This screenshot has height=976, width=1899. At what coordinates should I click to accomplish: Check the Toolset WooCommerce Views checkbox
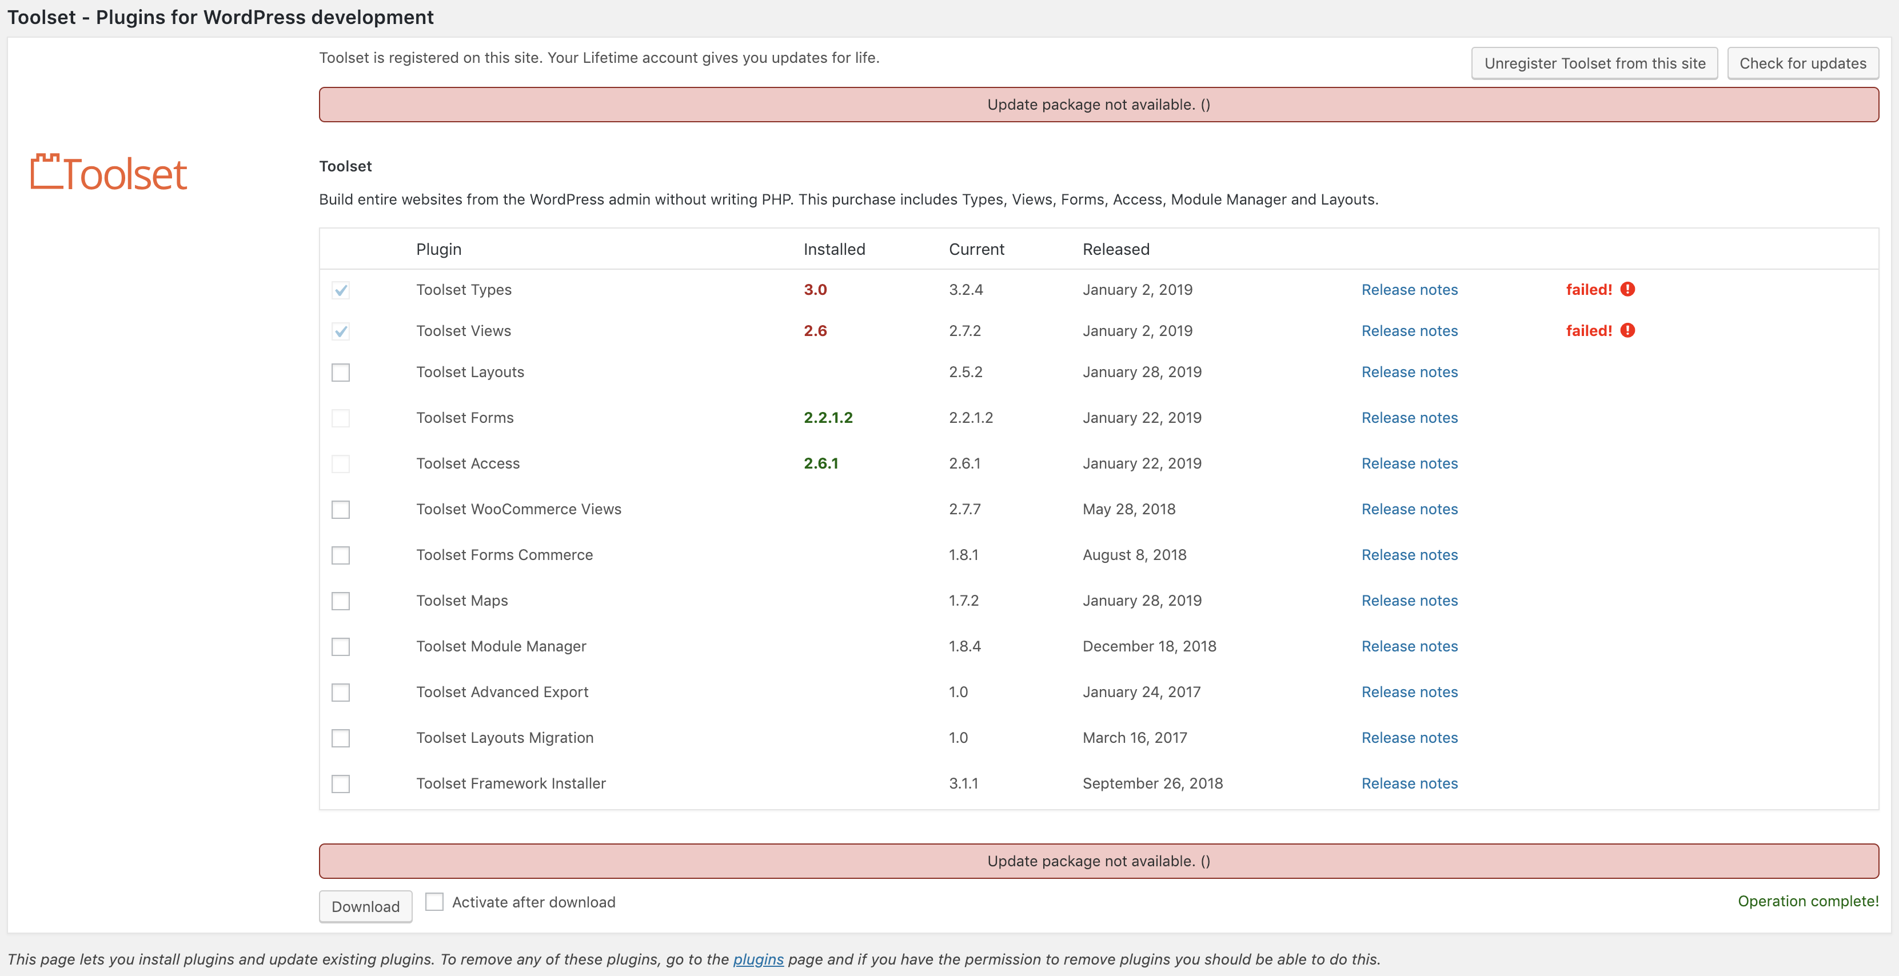click(x=341, y=509)
